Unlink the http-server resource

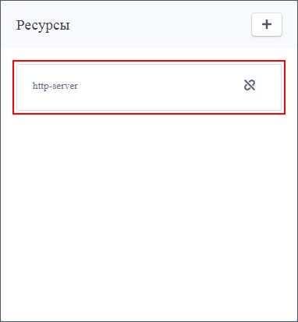tap(250, 85)
